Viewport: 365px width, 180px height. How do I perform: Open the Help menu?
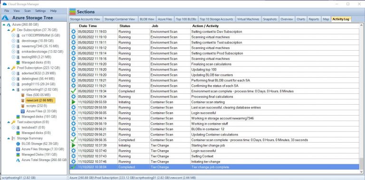tap(53, 11)
